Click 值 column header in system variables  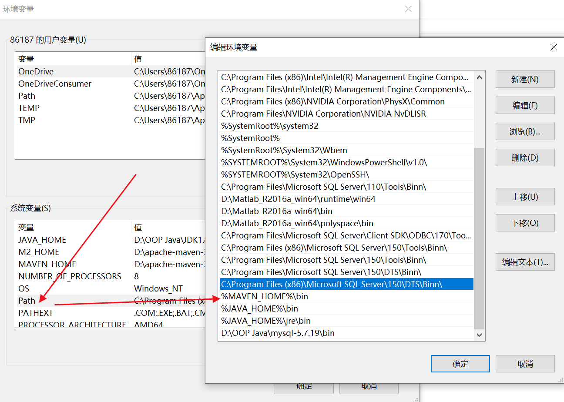click(168, 227)
